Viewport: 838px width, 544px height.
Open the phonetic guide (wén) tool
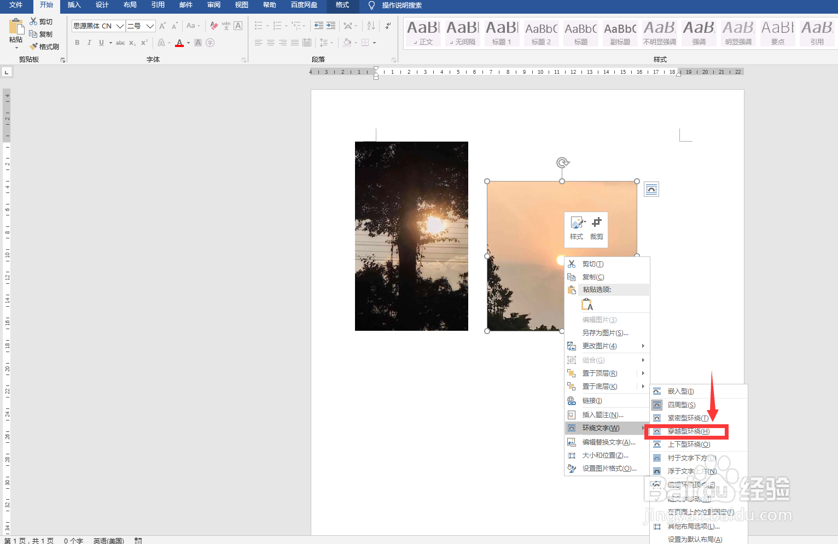click(x=226, y=26)
